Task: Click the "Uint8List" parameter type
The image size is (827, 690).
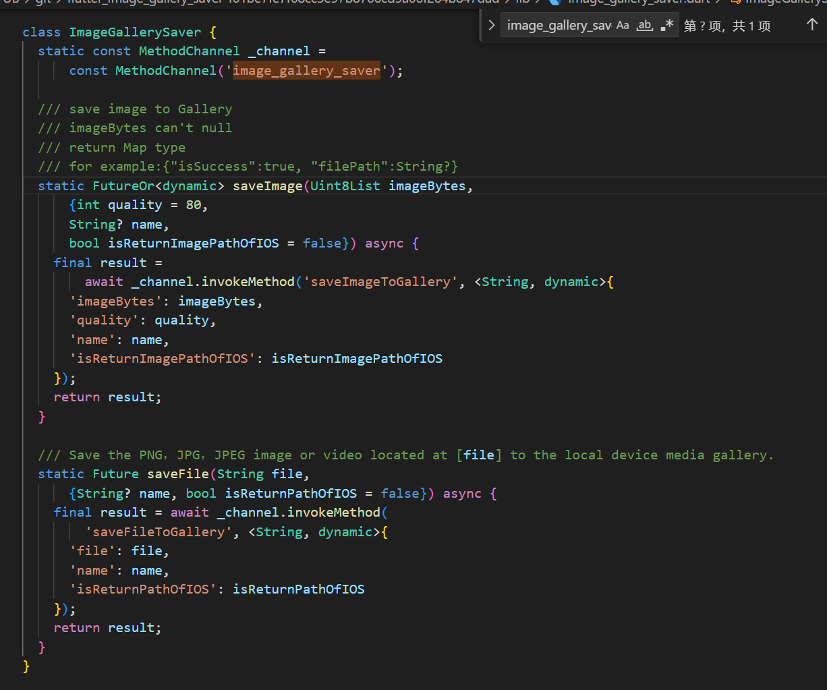Action: click(x=345, y=186)
